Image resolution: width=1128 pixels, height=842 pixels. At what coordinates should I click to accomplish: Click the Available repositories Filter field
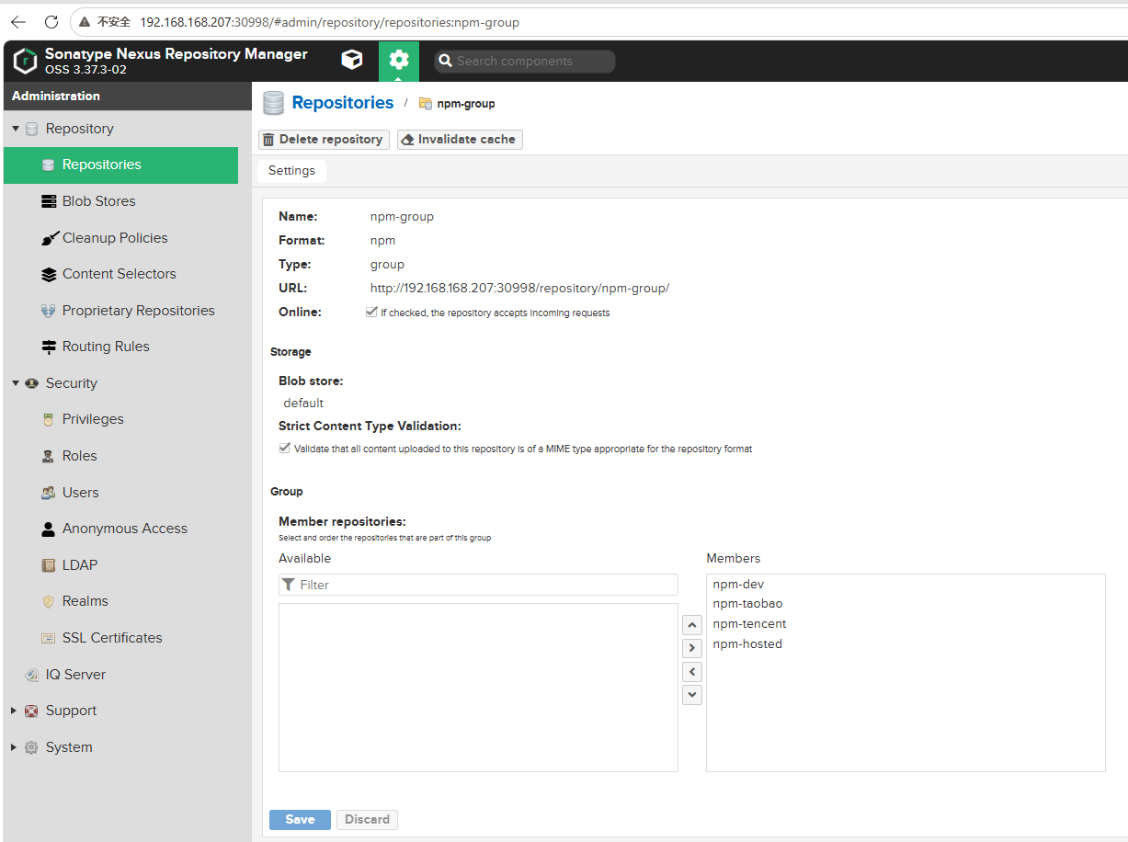click(478, 585)
